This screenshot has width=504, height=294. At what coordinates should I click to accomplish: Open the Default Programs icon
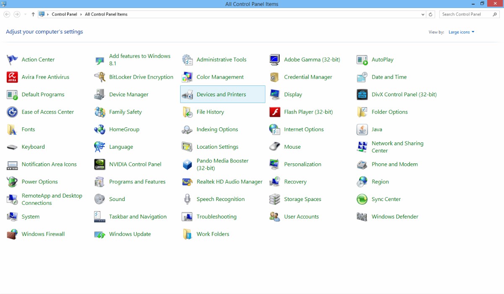12,95
